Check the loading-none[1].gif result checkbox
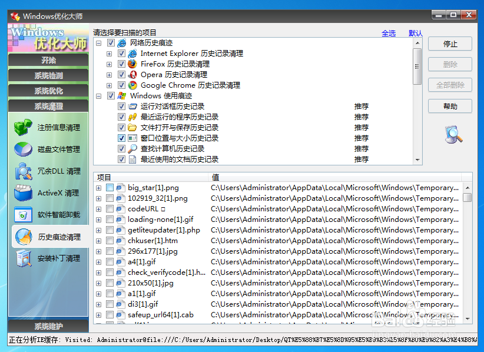The image size is (484, 352). pyautogui.click(x=110, y=220)
